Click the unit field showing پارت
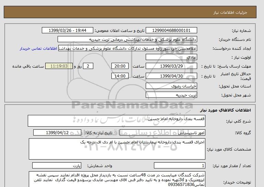The width and height of the screenshot is (264, 187). [57, 165]
